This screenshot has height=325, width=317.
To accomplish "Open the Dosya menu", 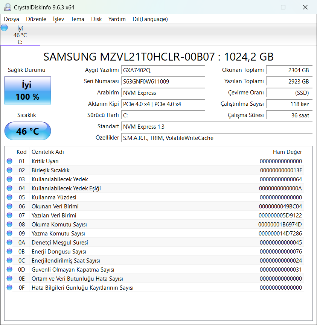I will tap(11, 19).
